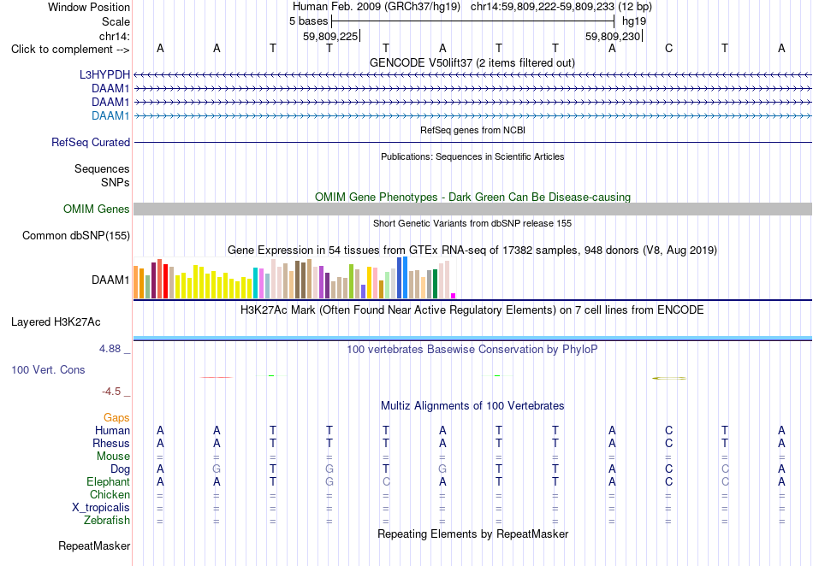Click 'Human Feb. 2009 (GRCh37/hg19)' header text
This screenshot has width=813, height=566.
click(x=377, y=7)
